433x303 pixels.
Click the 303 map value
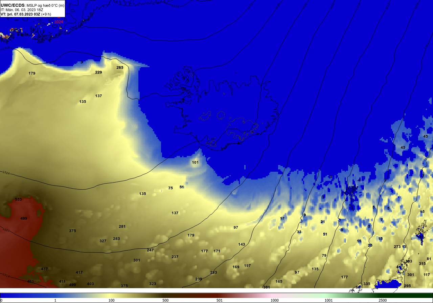pyautogui.click(x=409, y=261)
